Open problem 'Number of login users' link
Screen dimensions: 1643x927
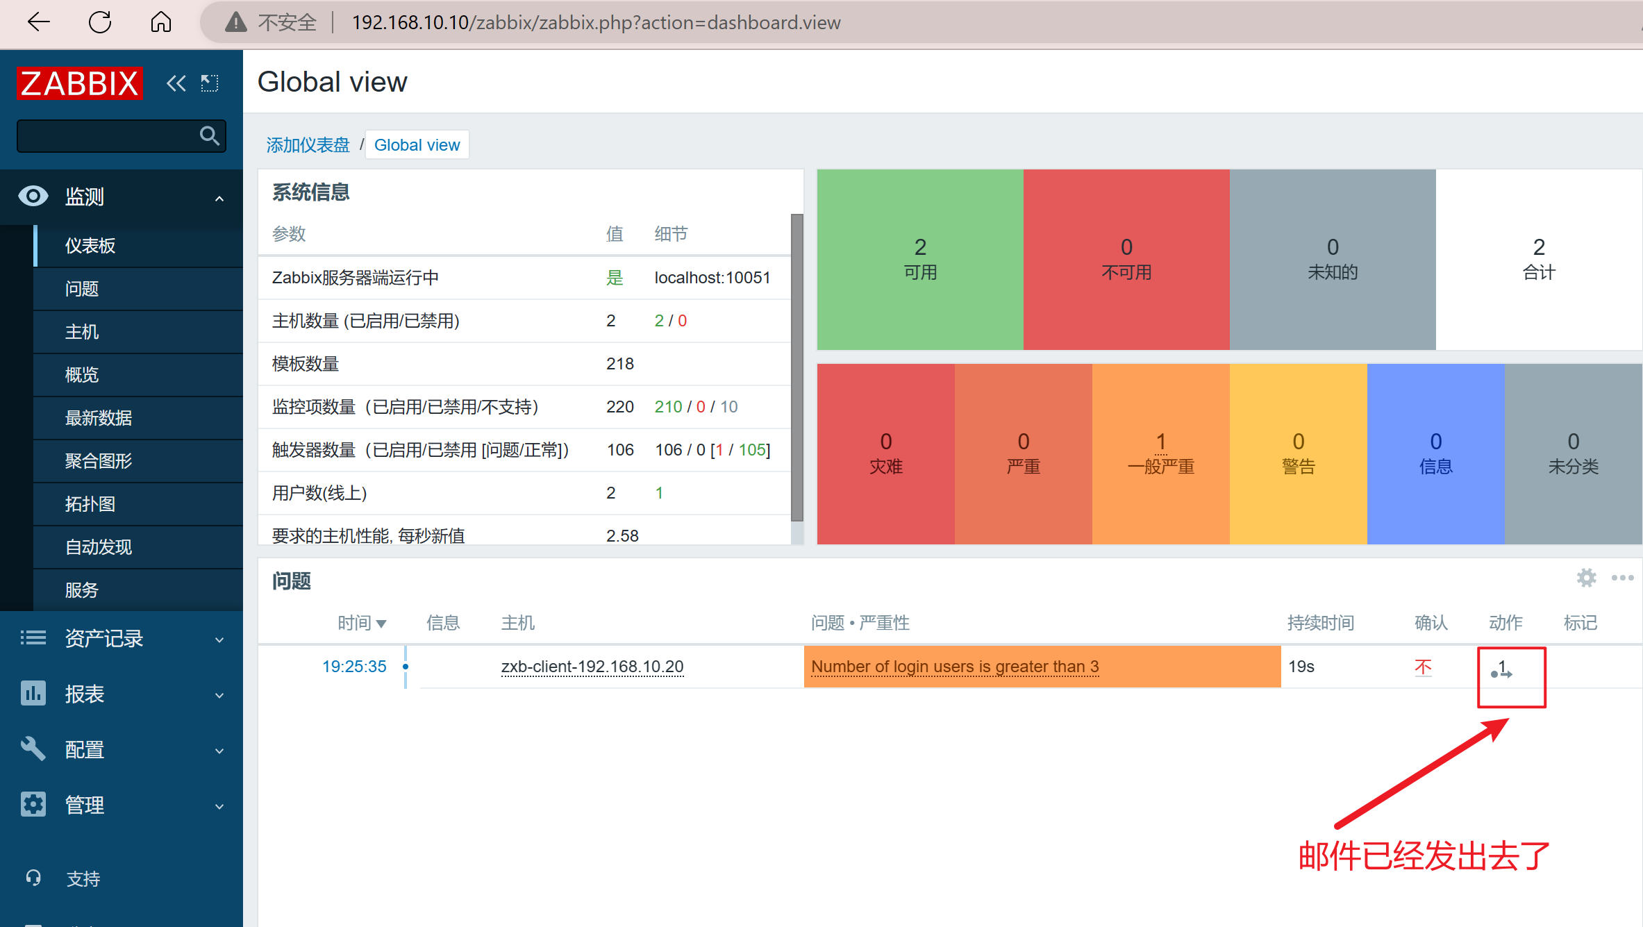(955, 667)
